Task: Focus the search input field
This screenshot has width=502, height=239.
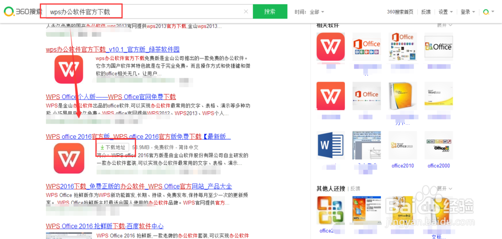Action: [x=144, y=12]
